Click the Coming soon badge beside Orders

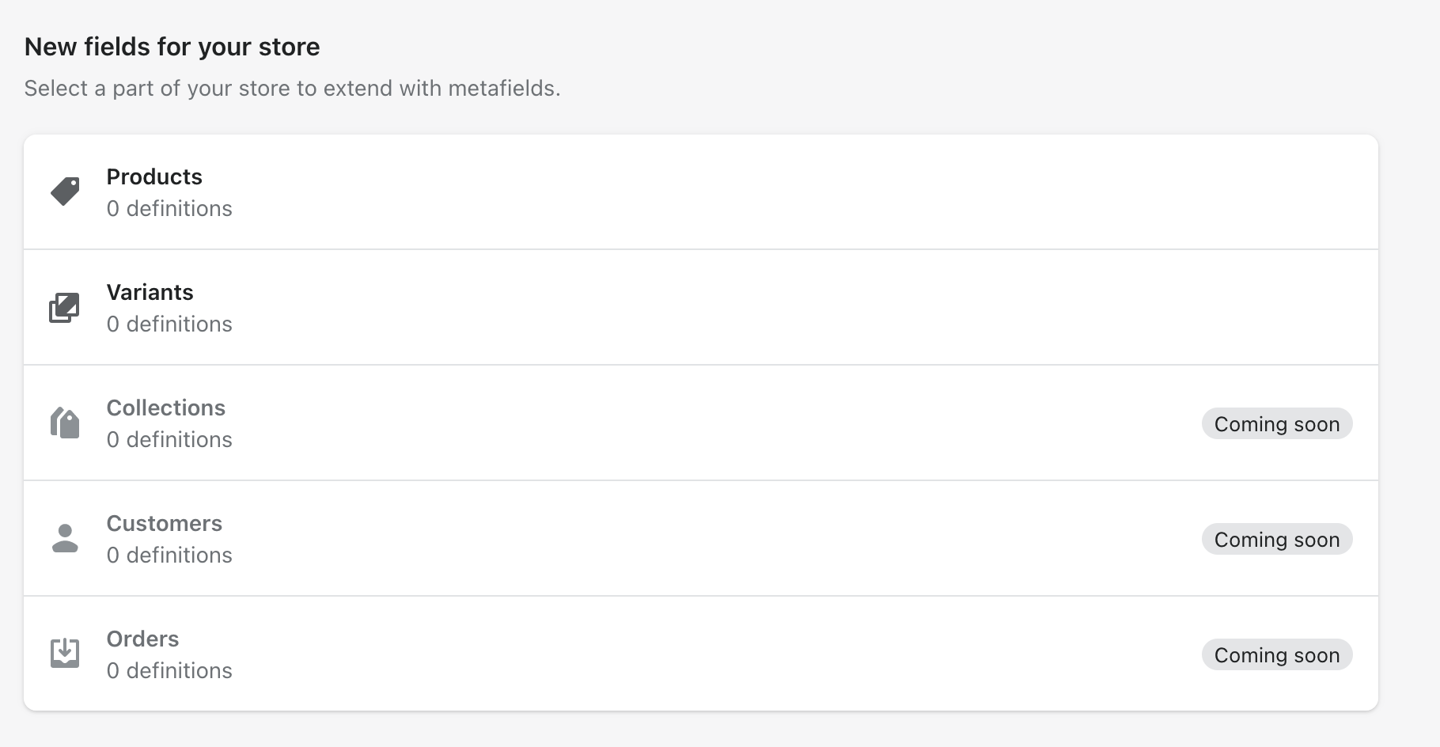[1276, 654]
